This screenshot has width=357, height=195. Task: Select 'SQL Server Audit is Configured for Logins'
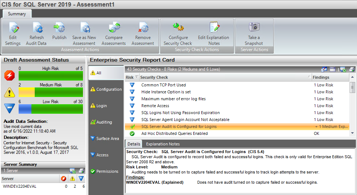[x=237, y=126]
